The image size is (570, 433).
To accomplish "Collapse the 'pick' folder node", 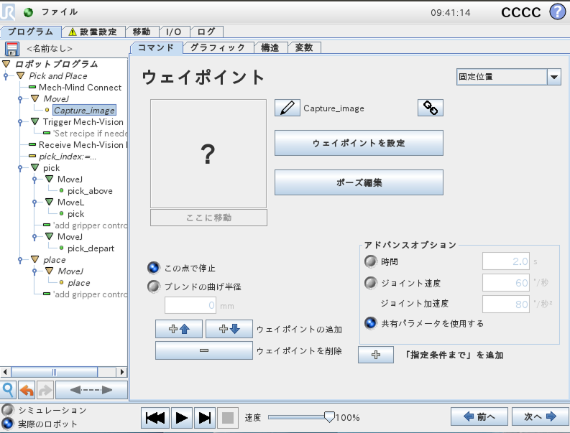I will pyautogui.click(x=35, y=167).
